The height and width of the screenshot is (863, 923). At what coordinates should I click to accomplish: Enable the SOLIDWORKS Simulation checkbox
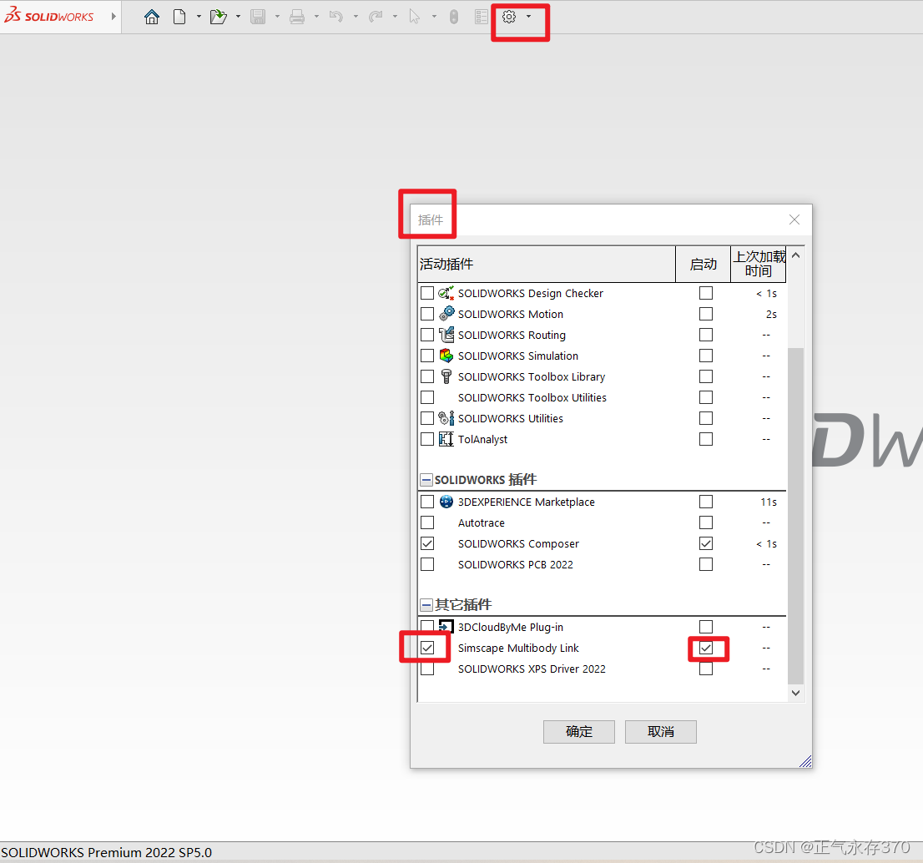[427, 355]
